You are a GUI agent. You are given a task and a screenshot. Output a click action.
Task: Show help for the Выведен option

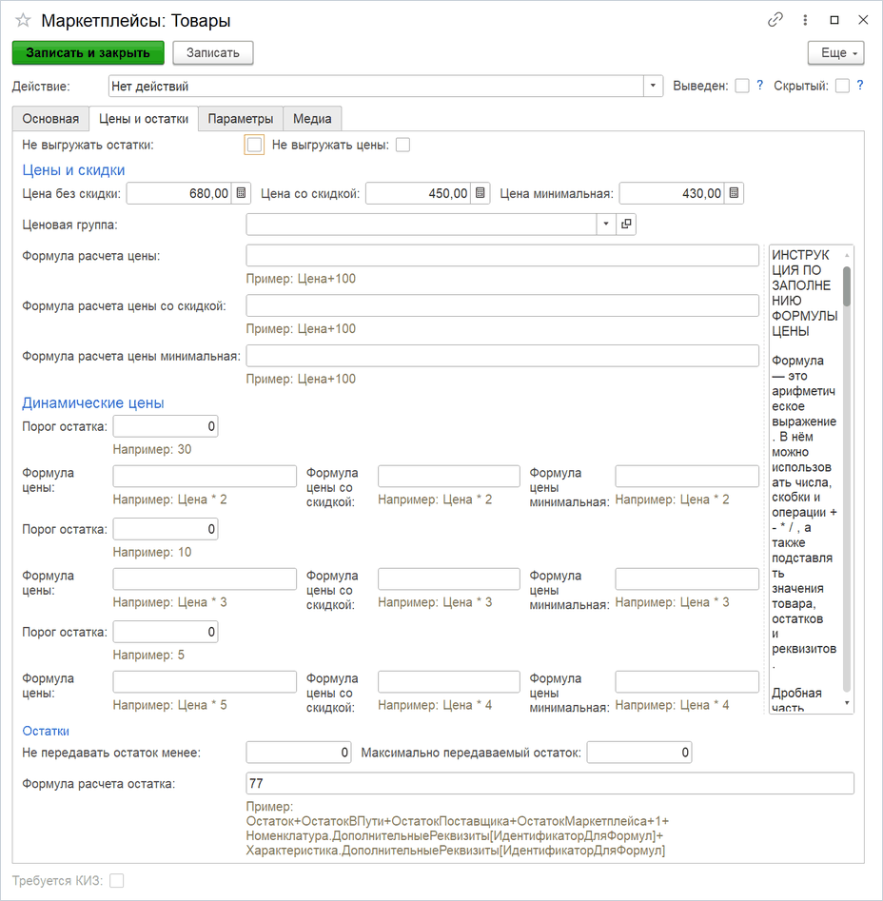760,86
